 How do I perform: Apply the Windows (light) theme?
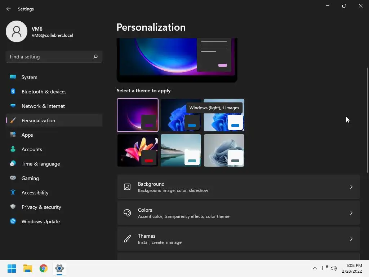[224, 115]
